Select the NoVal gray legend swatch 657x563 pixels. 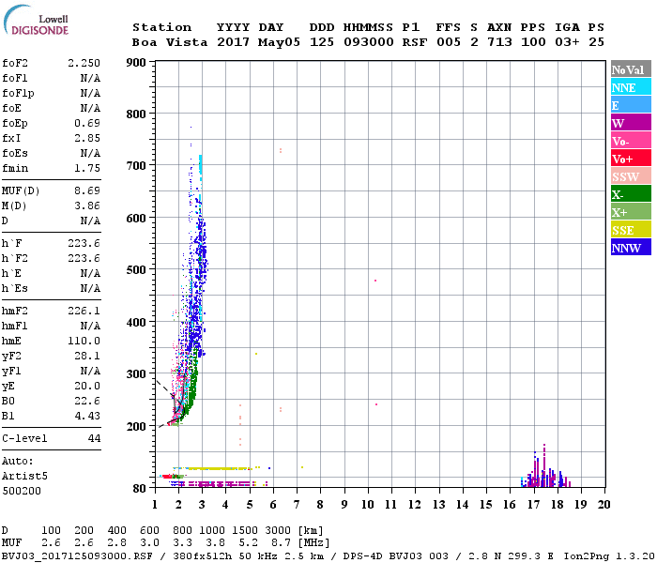[x=631, y=69]
